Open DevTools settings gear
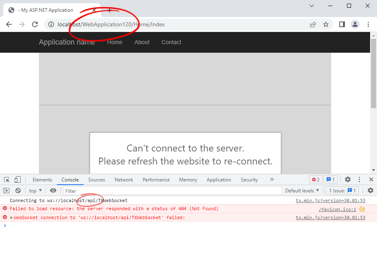The image size is (377, 260). pyautogui.click(x=348, y=179)
